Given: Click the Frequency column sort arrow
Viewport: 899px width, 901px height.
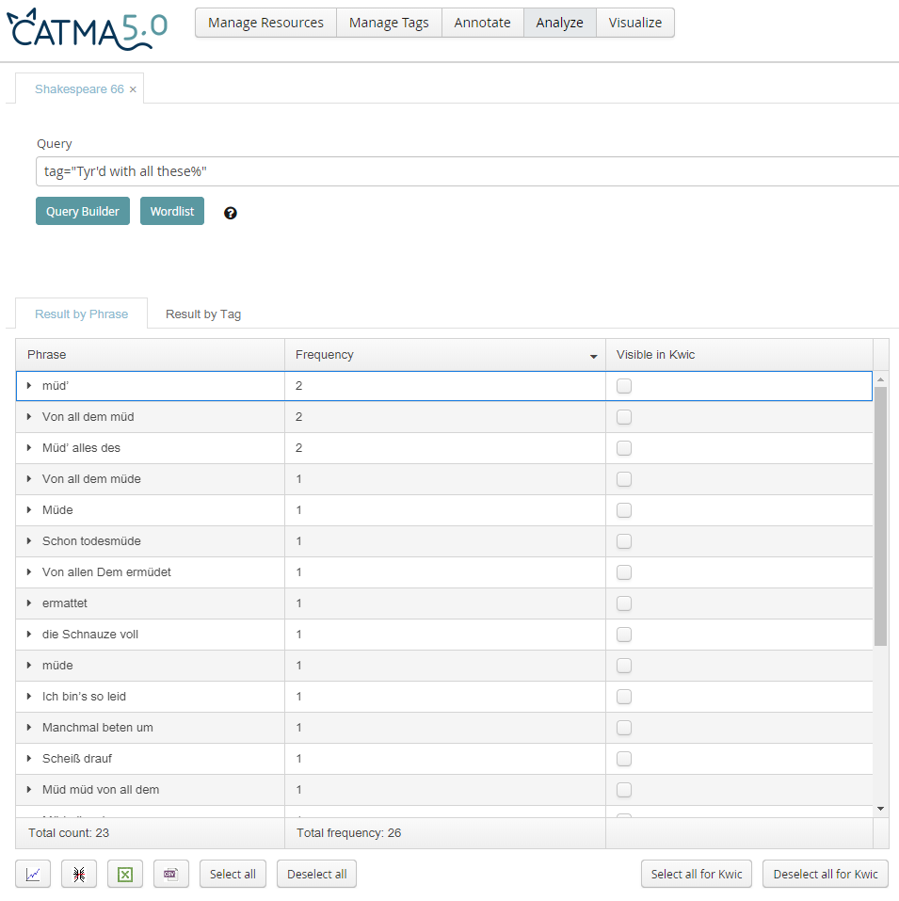Looking at the screenshot, I should point(593,356).
